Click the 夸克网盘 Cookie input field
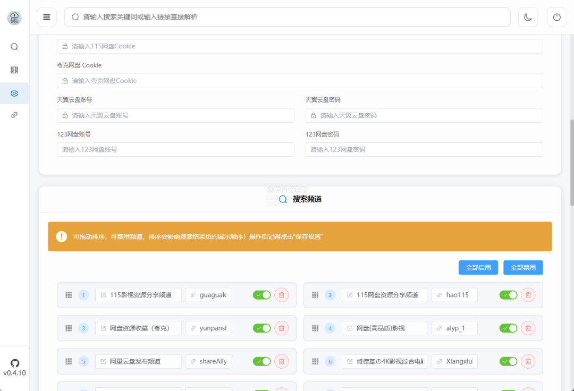The width and height of the screenshot is (574, 391). click(x=300, y=81)
